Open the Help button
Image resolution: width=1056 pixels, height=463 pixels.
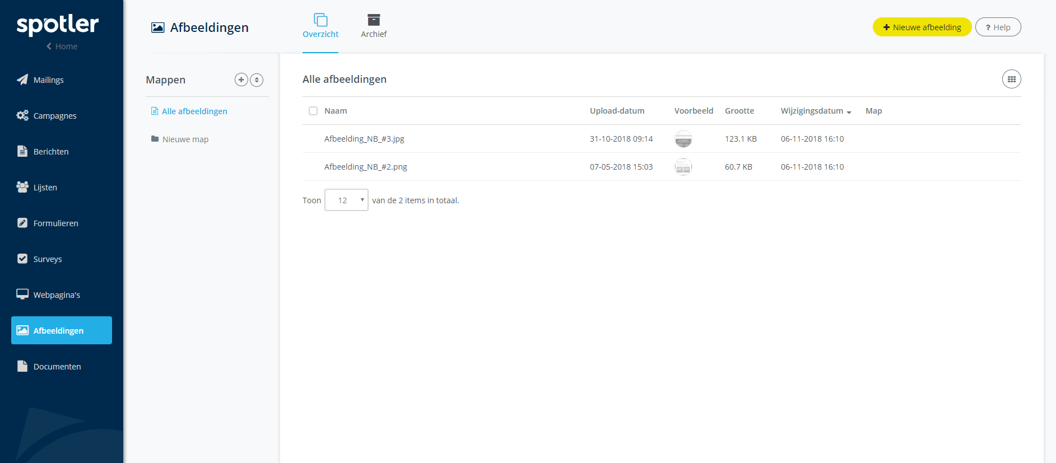998,27
